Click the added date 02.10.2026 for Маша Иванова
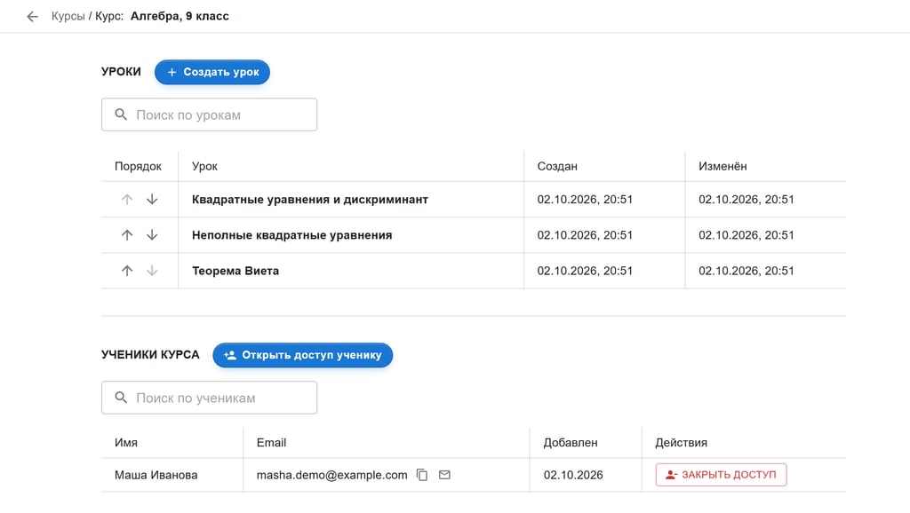This screenshot has width=910, height=513. coord(573,476)
